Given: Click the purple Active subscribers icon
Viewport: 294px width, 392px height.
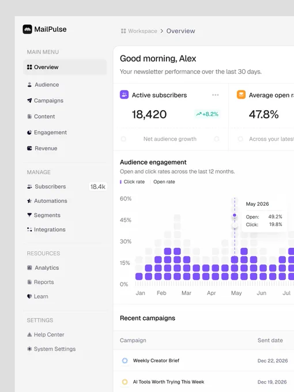Looking at the screenshot, I should [x=125, y=95].
